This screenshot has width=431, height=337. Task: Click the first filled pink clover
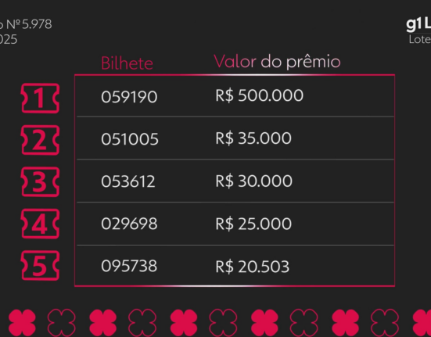[x=22, y=323]
